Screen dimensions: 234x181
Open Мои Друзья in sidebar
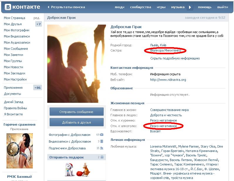coord(13,24)
